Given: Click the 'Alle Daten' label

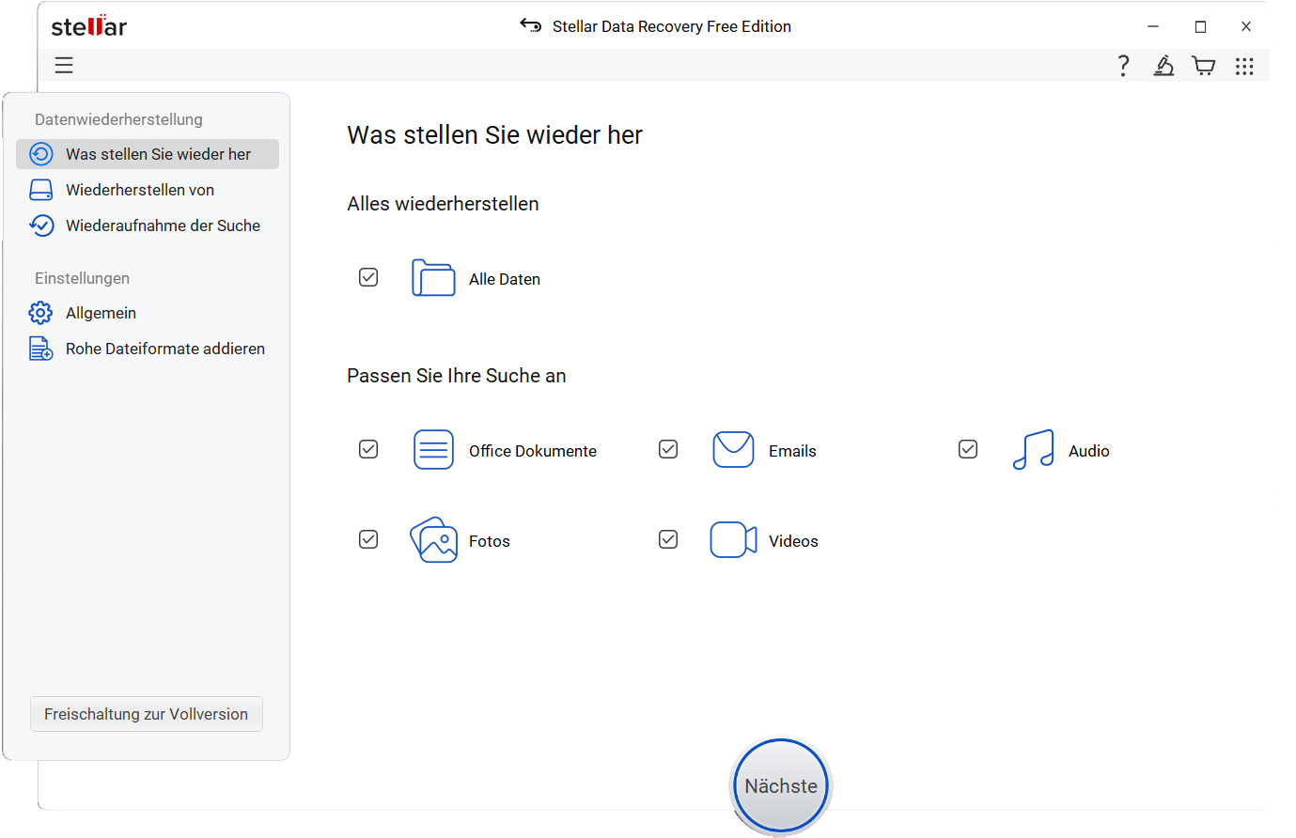Looking at the screenshot, I should click(505, 279).
